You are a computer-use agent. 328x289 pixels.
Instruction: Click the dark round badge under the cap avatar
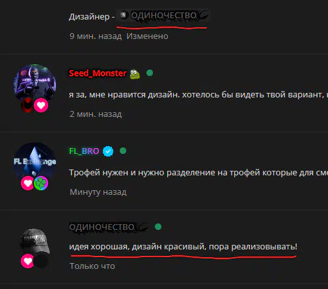41,261
